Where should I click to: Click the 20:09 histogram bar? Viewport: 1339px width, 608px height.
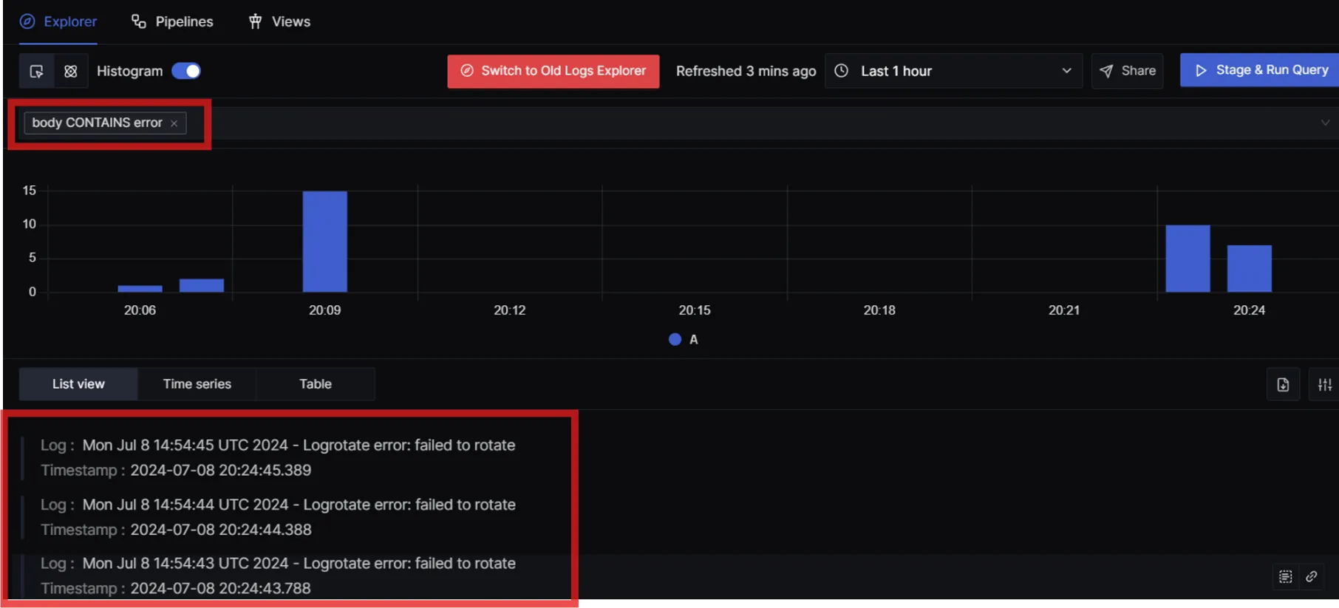pos(325,242)
